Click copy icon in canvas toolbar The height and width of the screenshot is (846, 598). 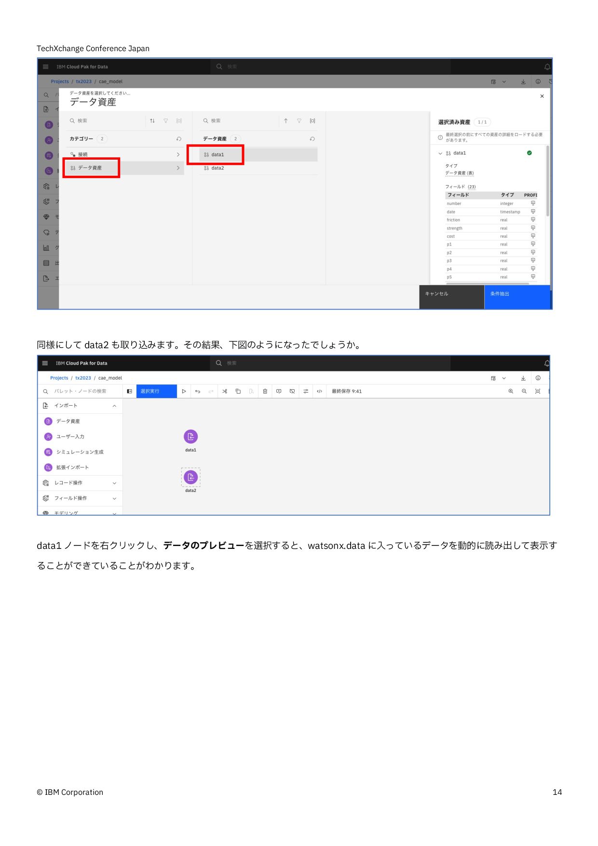pyautogui.click(x=238, y=391)
